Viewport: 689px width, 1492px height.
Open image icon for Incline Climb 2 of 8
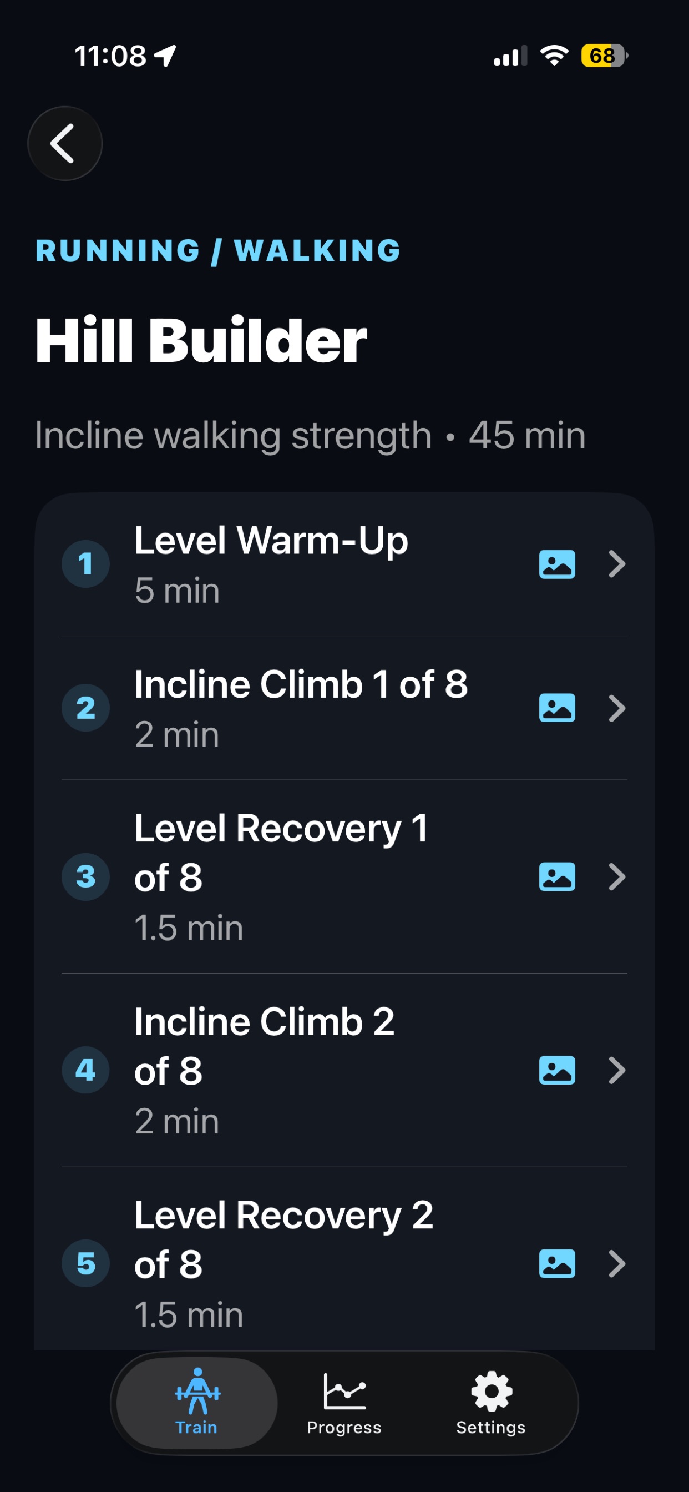557,1070
